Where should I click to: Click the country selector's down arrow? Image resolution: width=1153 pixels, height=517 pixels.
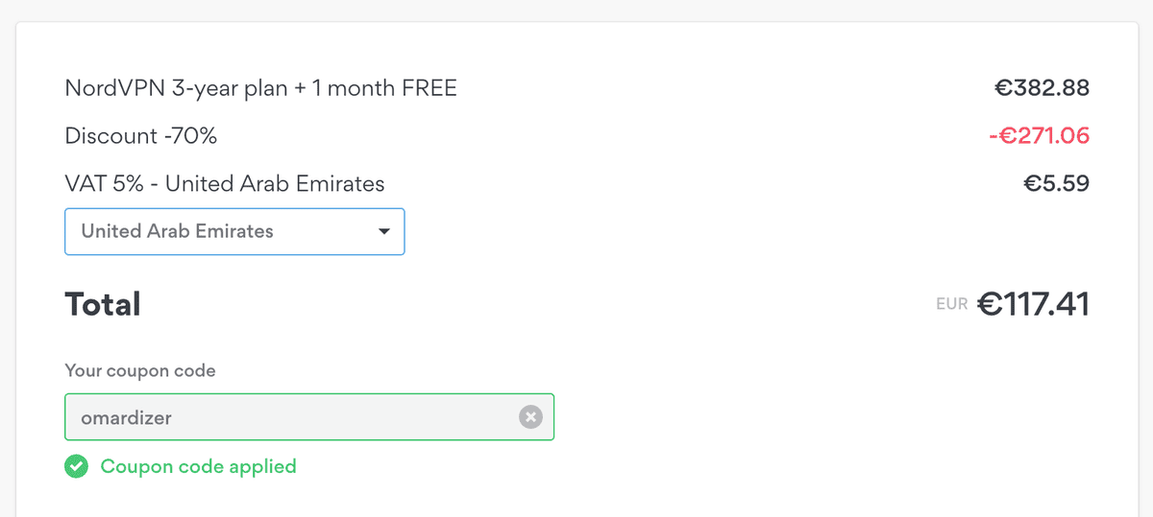coord(384,231)
